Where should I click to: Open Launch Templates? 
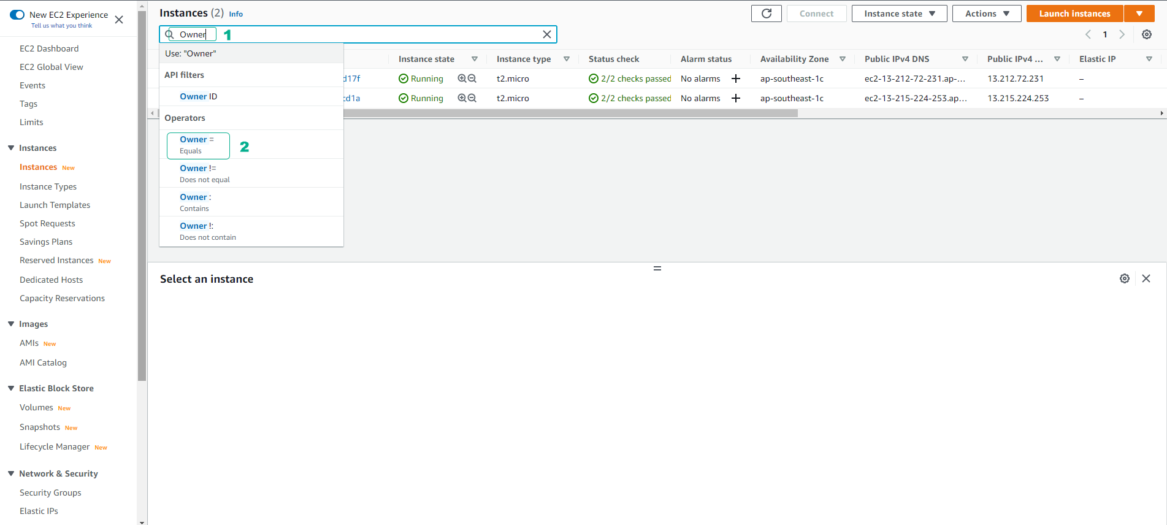click(x=55, y=205)
